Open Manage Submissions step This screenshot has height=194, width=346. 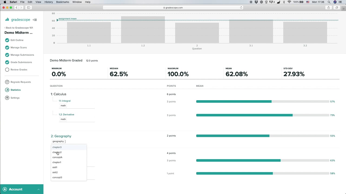tap(22, 55)
